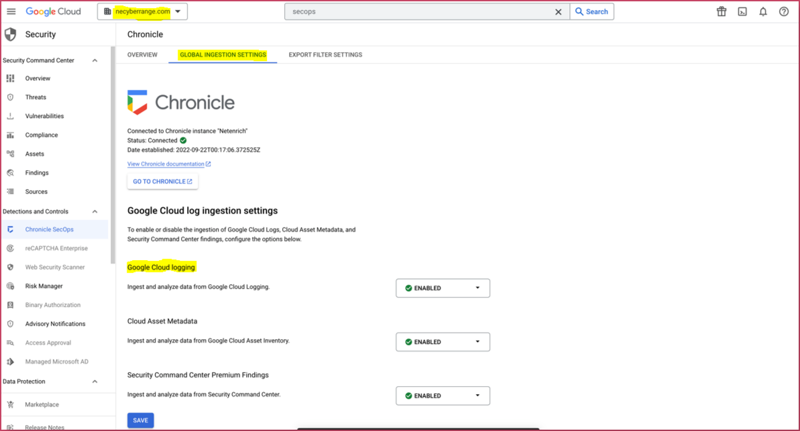Collapse the Security Command Center section
This screenshot has width=800, height=431.
[x=95, y=60]
